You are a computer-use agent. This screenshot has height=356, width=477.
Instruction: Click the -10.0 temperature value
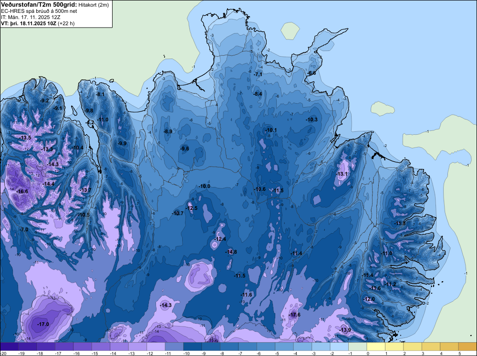point(205,186)
